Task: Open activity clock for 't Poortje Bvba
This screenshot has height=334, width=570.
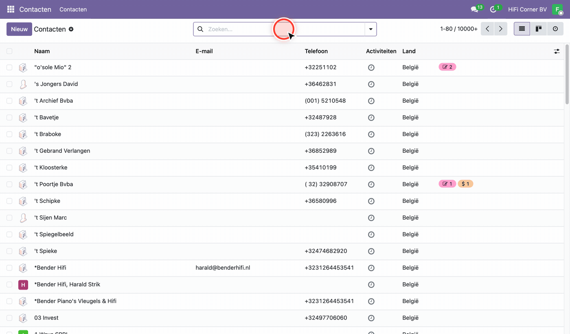Action: point(371,185)
